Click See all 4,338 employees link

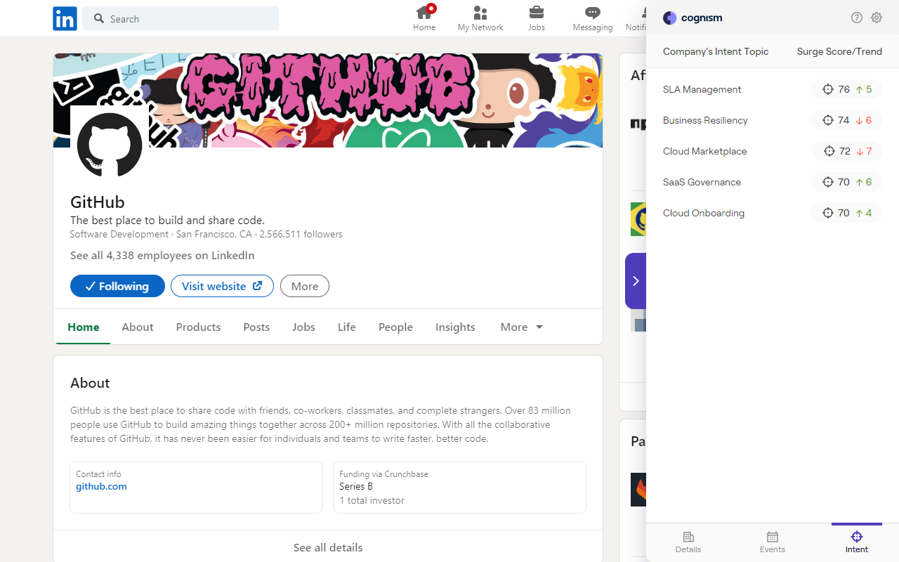click(162, 256)
